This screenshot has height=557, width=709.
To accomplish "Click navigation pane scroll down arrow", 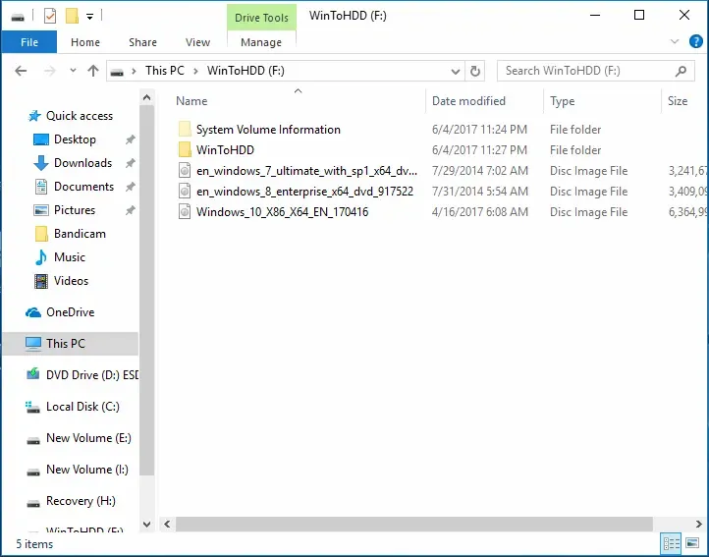I will pyautogui.click(x=146, y=524).
